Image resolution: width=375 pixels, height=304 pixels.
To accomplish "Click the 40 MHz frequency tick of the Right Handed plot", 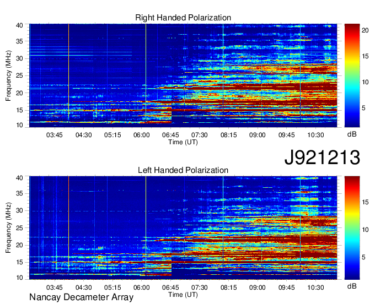I will [19, 25].
